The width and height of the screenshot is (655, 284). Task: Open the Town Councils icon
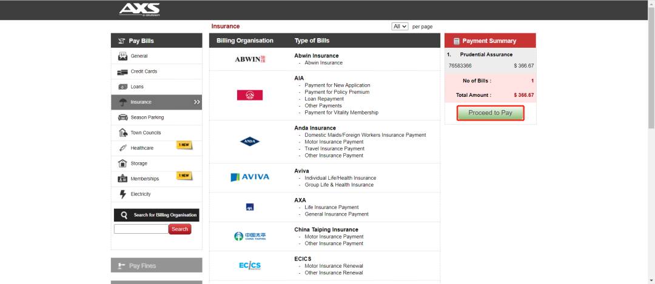tap(123, 133)
